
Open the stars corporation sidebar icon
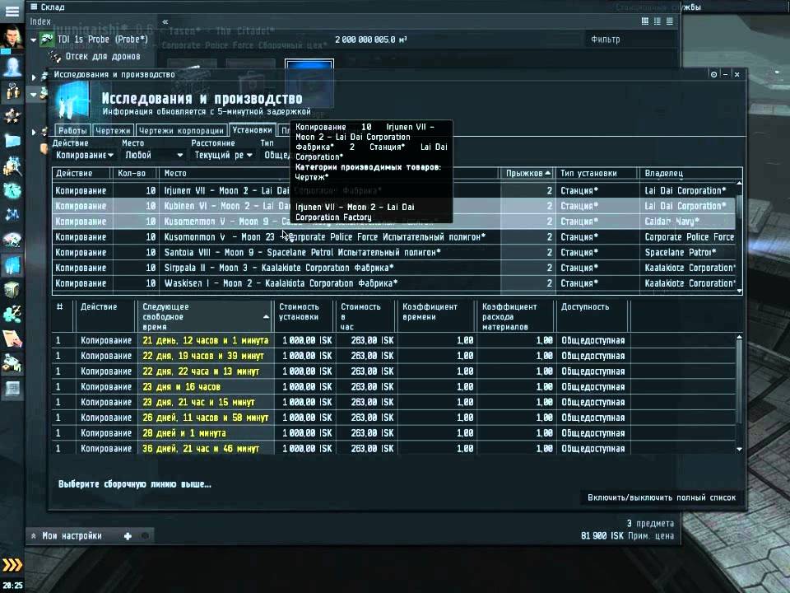[12, 116]
